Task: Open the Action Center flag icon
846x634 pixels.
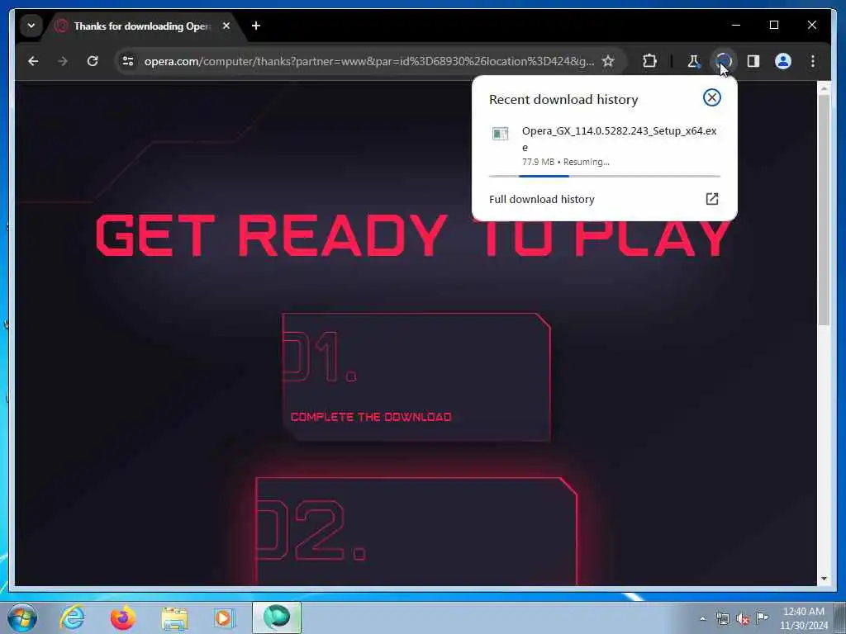Action: pyautogui.click(x=762, y=617)
